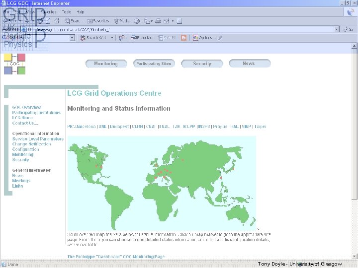Open the LCG Home sidebar link
Screen dimensions: 358x268
pyautogui.click(x=22, y=118)
